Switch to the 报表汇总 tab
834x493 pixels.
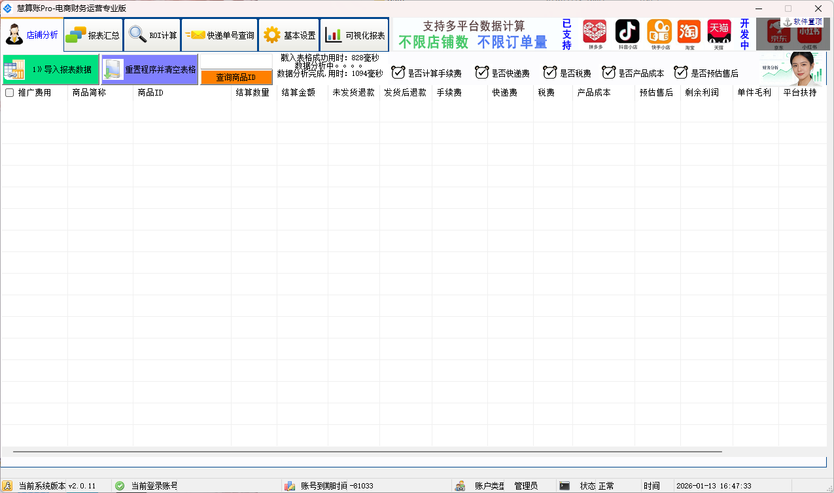tap(94, 35)
